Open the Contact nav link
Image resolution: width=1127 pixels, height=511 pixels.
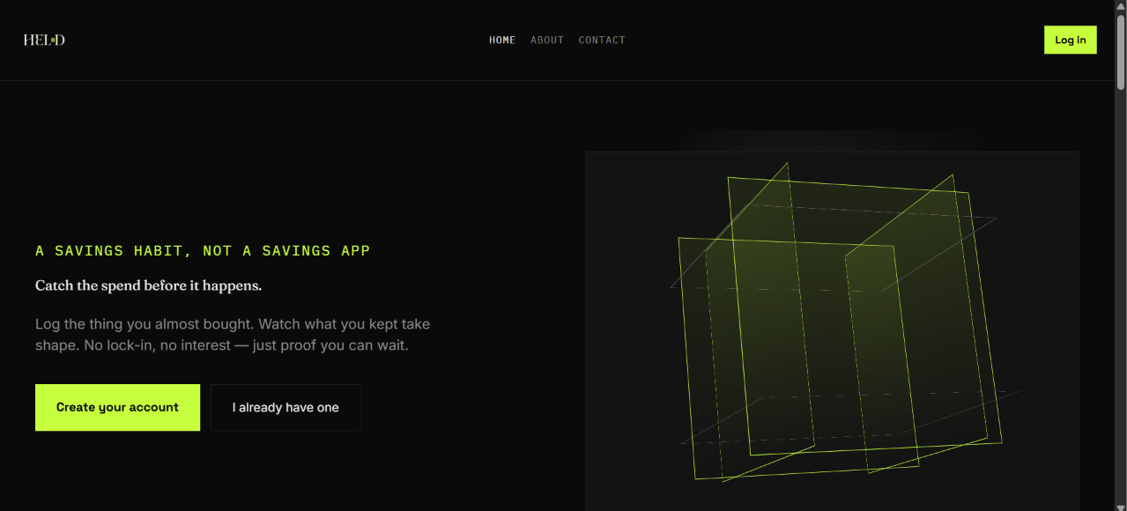[x=602, y=40]
